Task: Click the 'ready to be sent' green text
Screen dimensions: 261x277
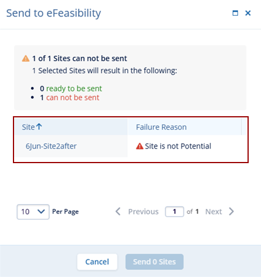Action: click(x=74, y=89)
